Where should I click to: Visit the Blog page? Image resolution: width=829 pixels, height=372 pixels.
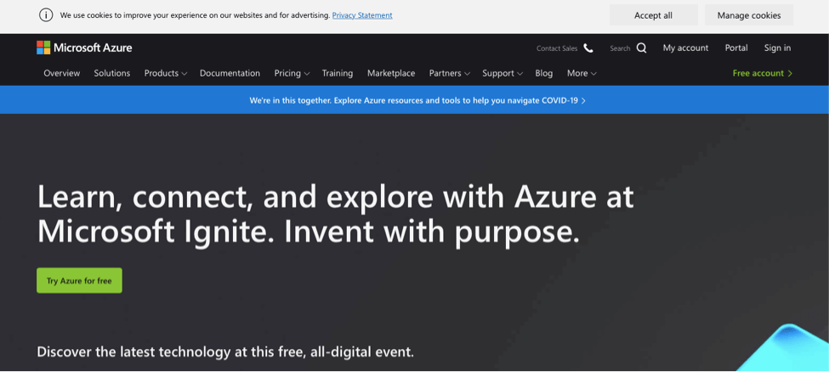[x=544, y=73]
